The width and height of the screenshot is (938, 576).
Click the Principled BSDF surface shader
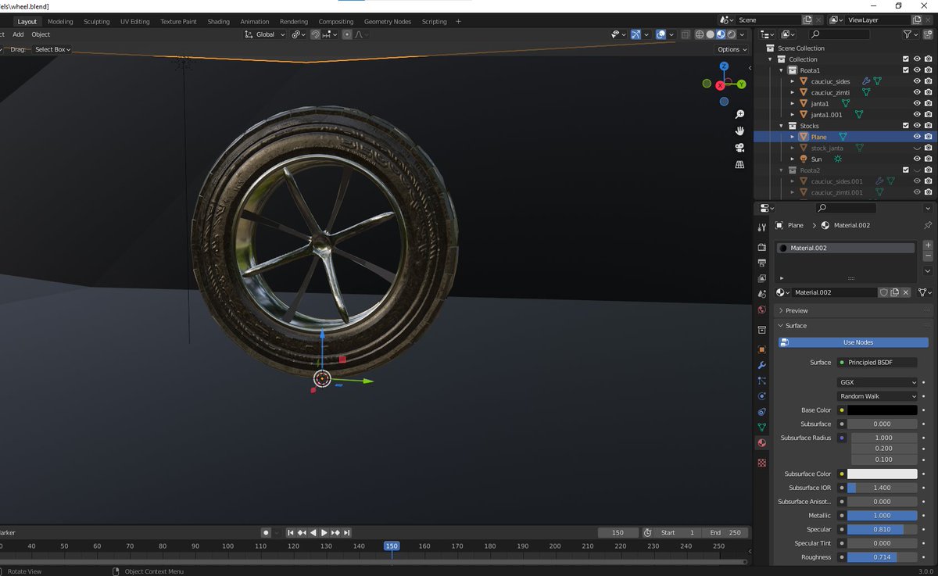coord(877,363)
